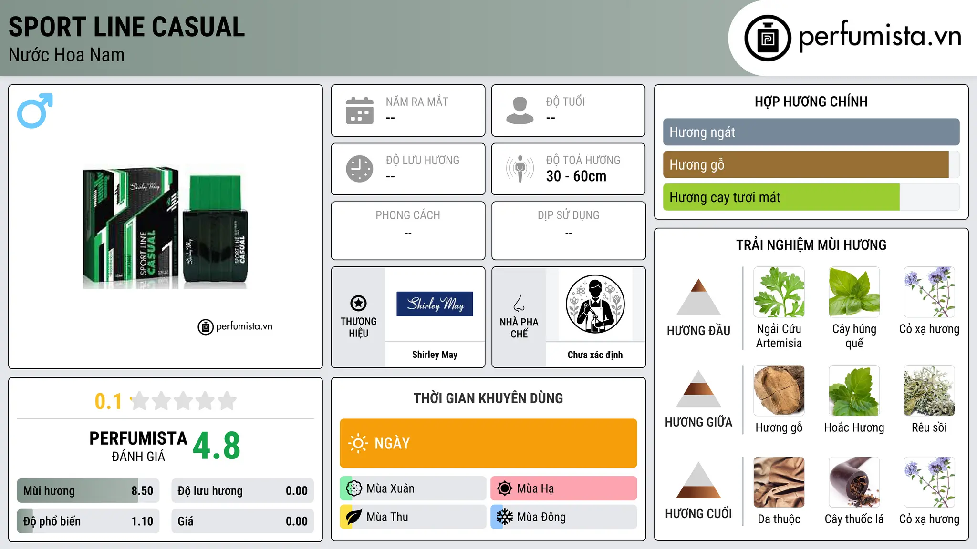The image size is (977, 549).
Task: Click the person icon next to Độ tuổi
Action: (520, 111)
